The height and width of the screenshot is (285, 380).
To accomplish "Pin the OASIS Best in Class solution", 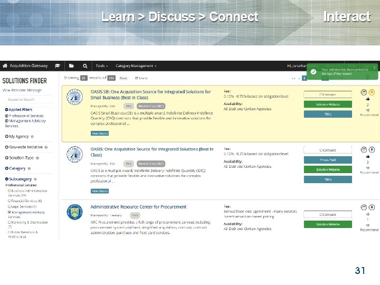I will (x=372, y=150).
